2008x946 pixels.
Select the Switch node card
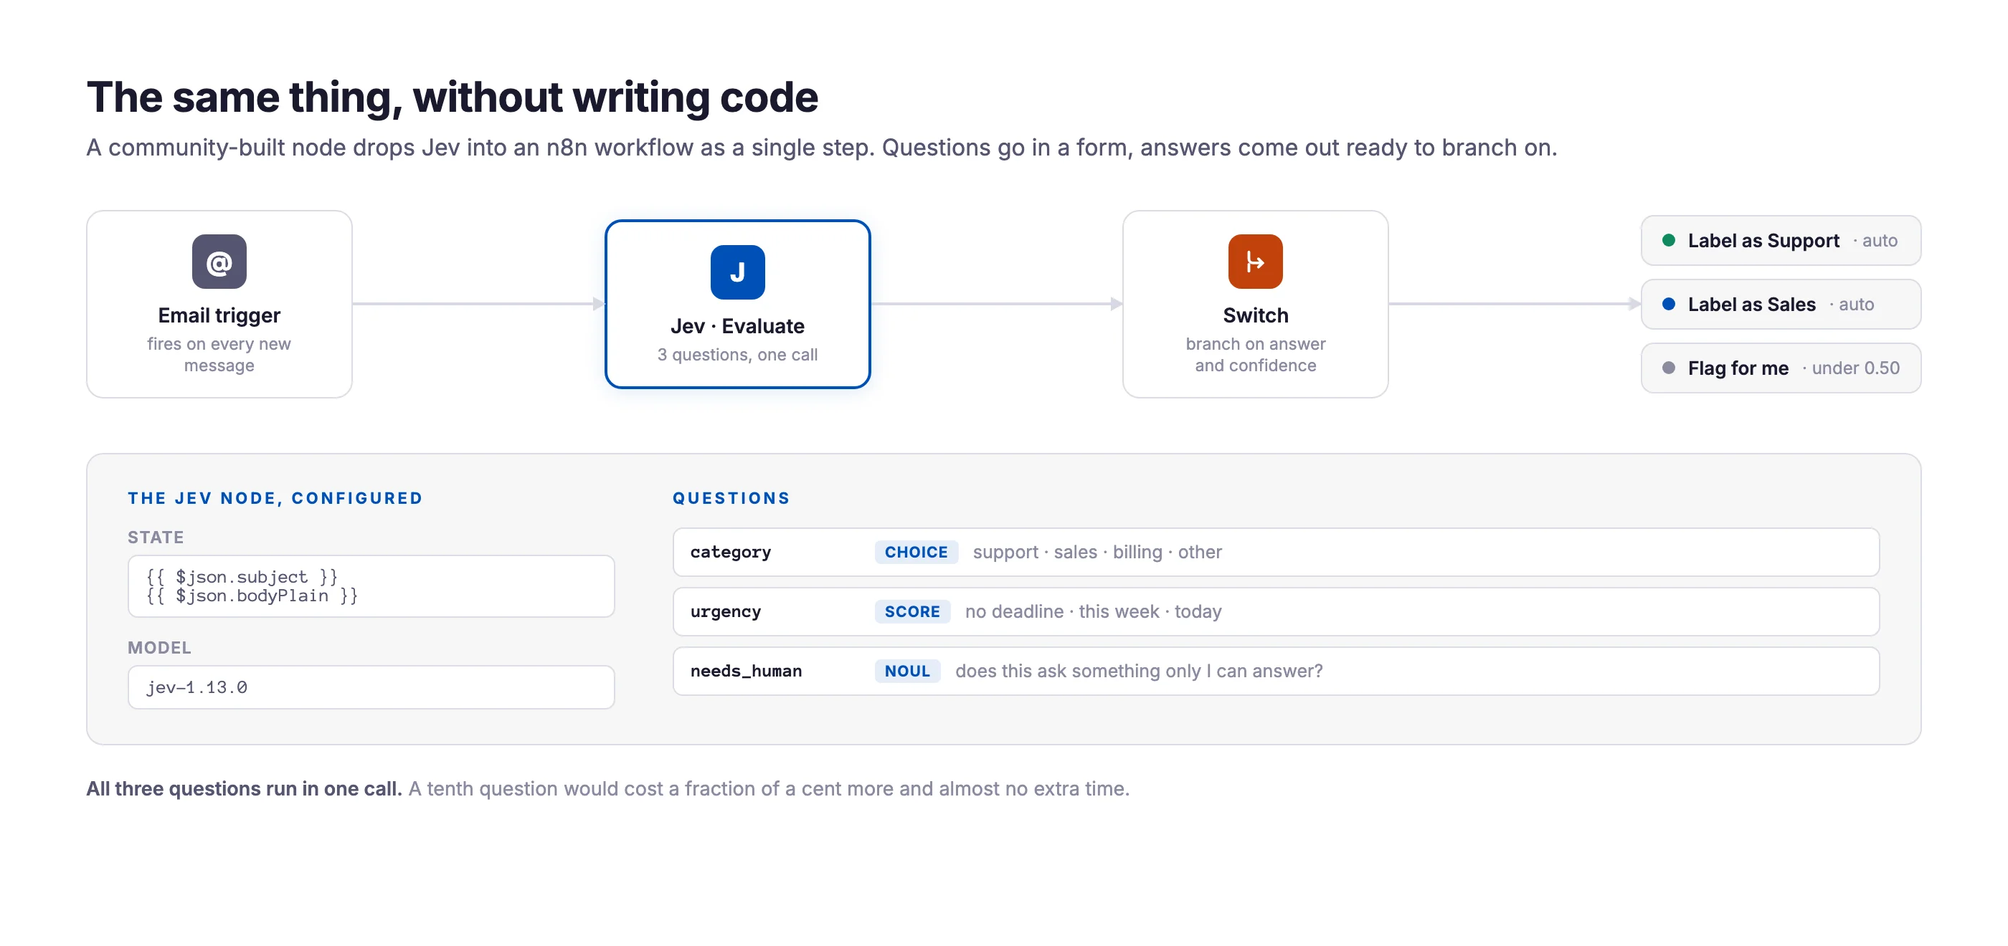click(x=1255, y=304)
